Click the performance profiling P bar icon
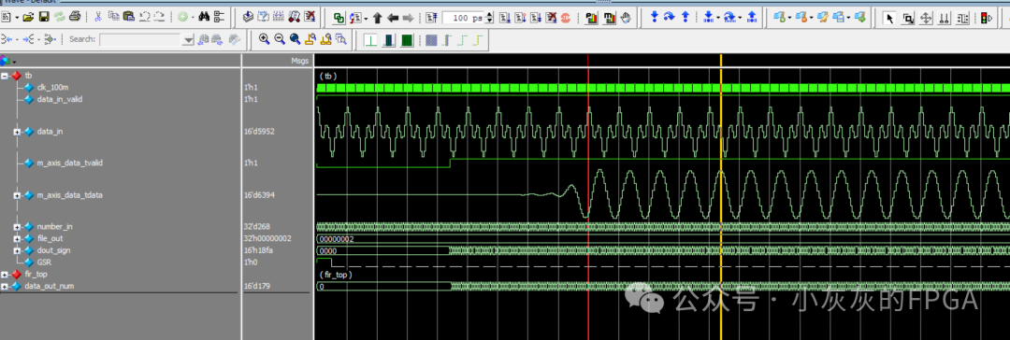 591,18
